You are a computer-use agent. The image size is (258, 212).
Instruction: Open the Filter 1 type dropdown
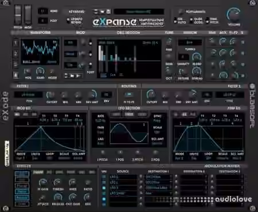(28, 95)
